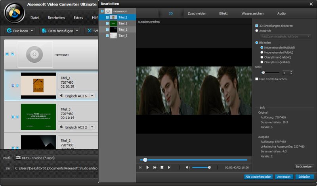Select the Titel_1 thumbnail in the Bearbeiten tree
Viewport: 317px width, 186px height.
(x=113, y=17)
